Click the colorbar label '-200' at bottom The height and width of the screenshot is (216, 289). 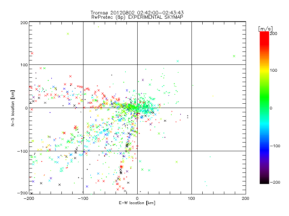275,182
